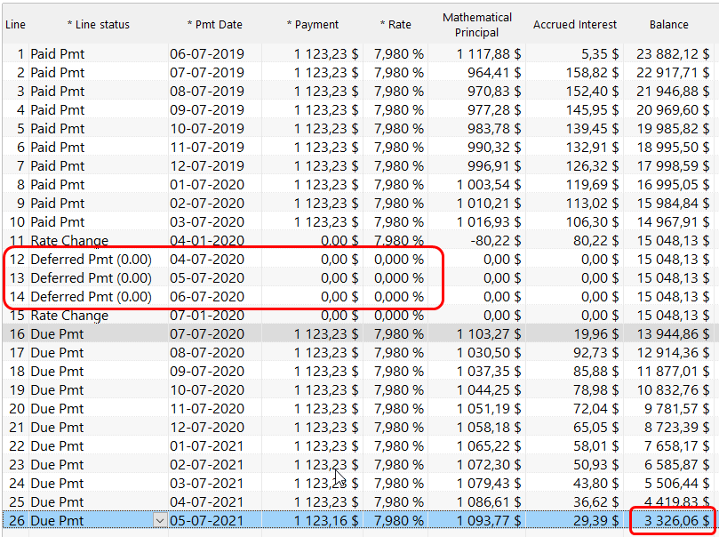
Task: Click the Pmt Date column header
Action: [x=215, y=25]
